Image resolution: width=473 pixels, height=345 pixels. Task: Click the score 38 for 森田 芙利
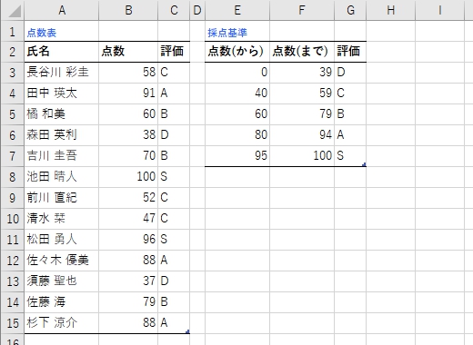tap(128, 135)
